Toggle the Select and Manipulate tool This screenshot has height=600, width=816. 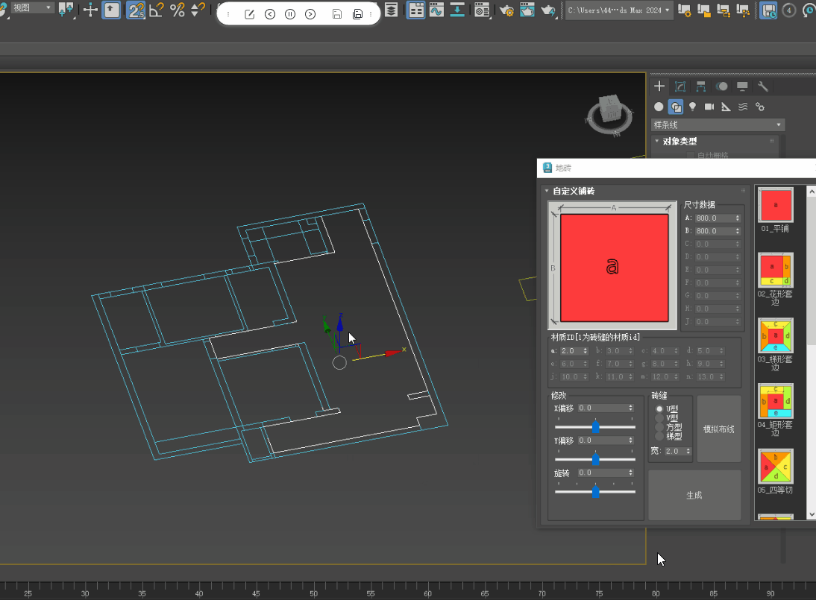tap(90, 10)
